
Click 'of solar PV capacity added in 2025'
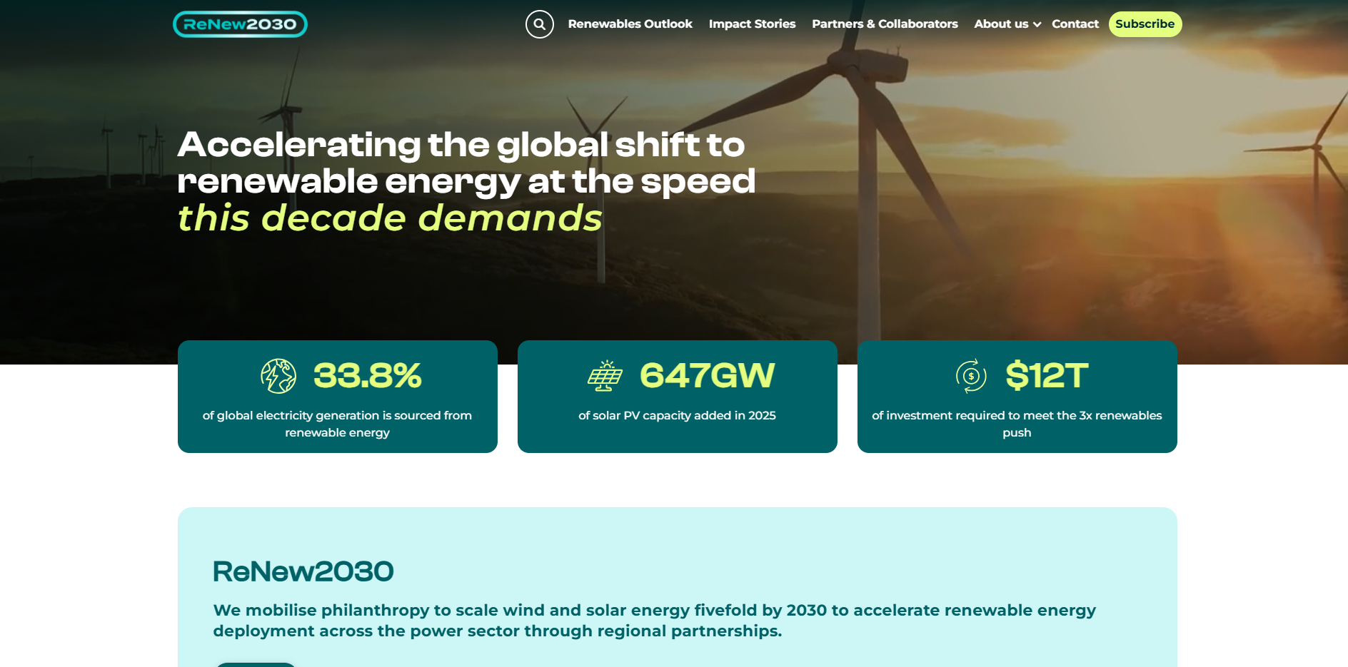click(x=677, y=415)
